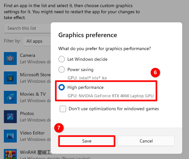Viewport: 189px width, 159px height.
Task: Click the Microsoft Store app icon
Action: [10, 78]
